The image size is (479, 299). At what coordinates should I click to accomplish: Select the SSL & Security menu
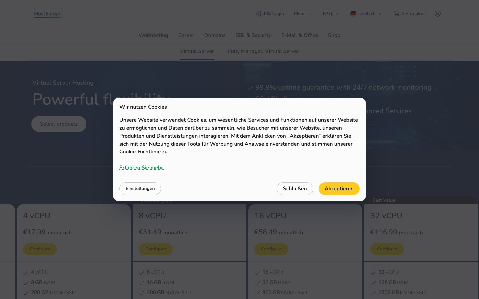[253, 35]
